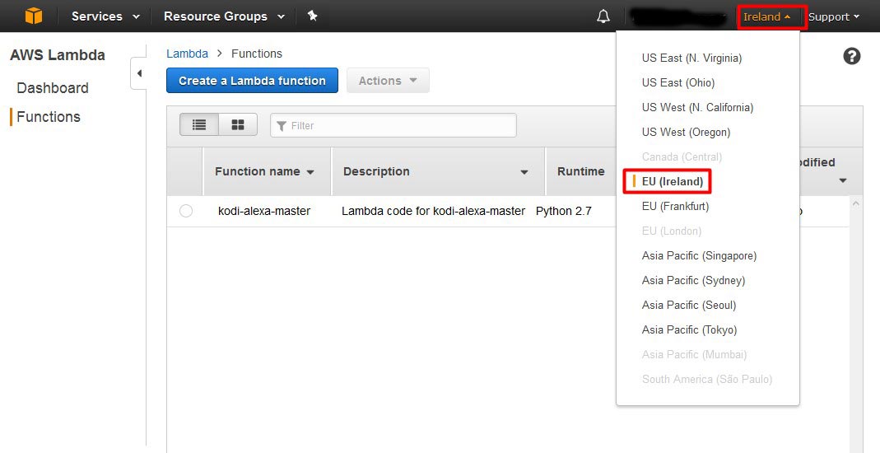Collapse the sidebar with the arrow
The image size is (880, 453).
[x=138, y=73]
